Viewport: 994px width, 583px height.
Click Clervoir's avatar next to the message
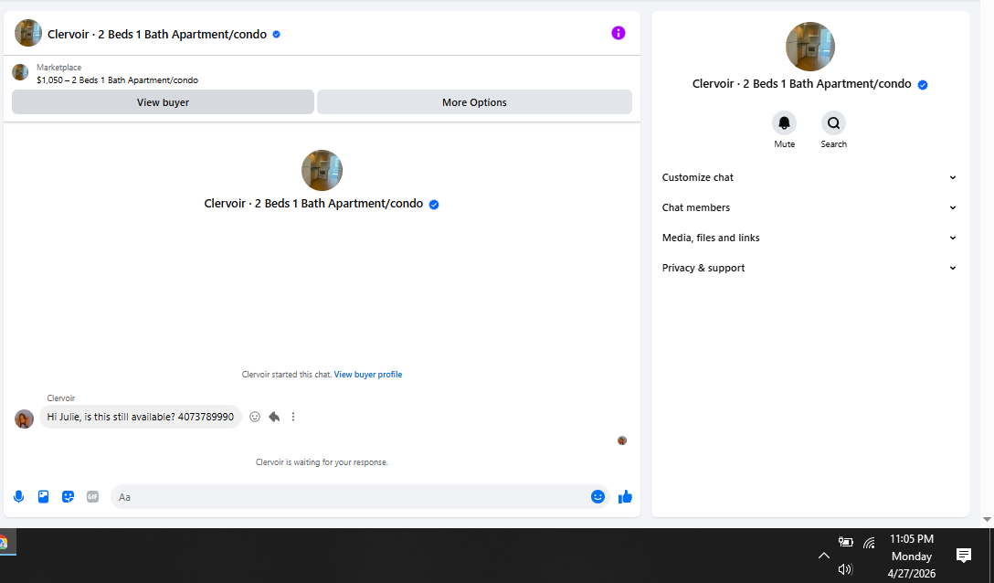click(24, 419)
